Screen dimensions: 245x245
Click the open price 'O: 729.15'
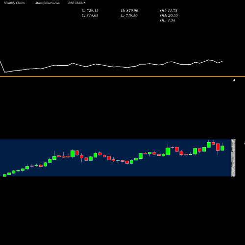pos(90,11)
